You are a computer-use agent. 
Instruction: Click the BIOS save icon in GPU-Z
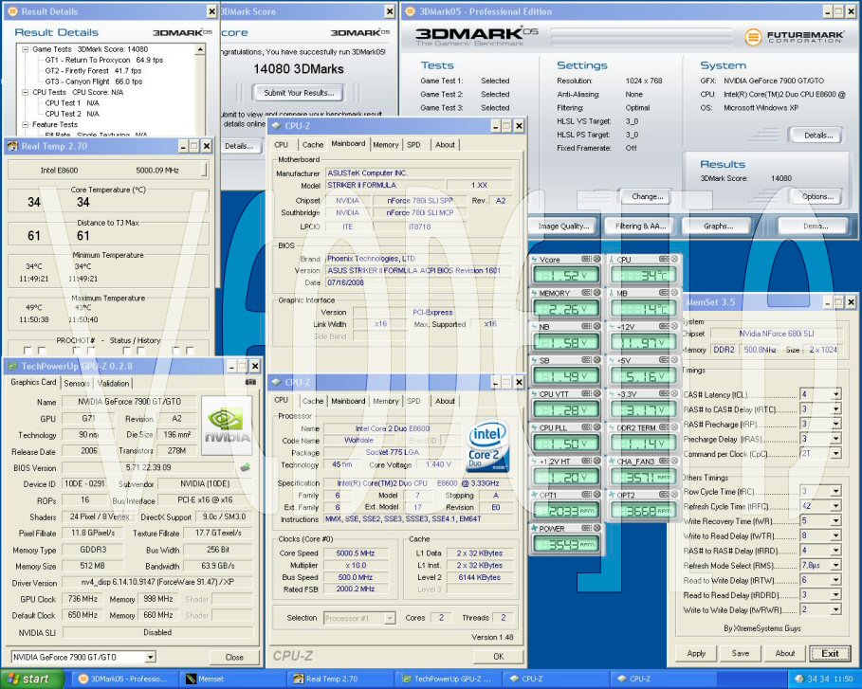pos(246,467)
